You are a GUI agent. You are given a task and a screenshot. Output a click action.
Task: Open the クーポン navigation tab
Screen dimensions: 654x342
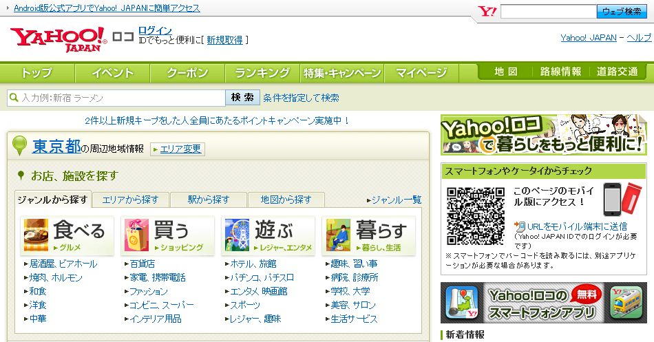[x=187, y=73]
